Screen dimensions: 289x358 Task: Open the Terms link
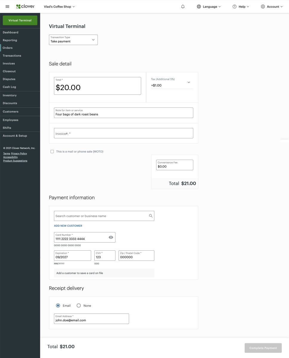click(x=7, y=153)
